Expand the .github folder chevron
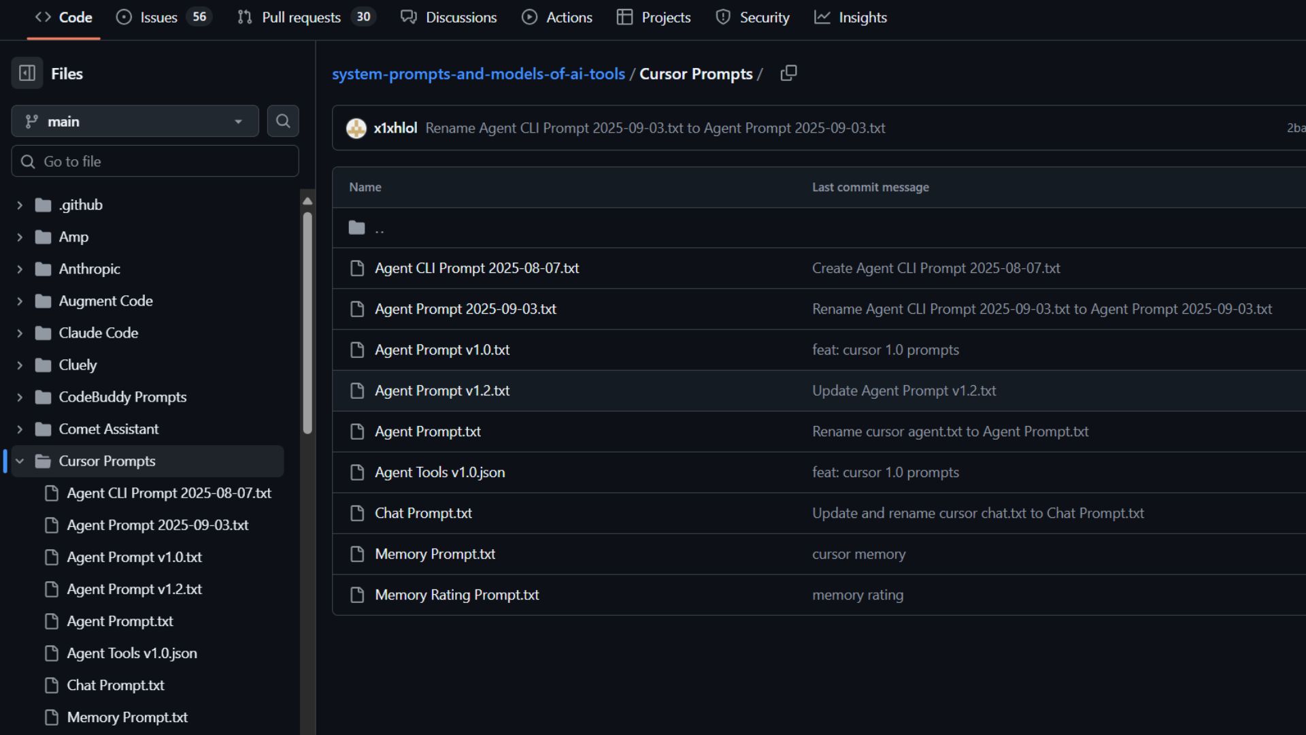Viewport: 1306px width, 735px height. coord(20,205)
